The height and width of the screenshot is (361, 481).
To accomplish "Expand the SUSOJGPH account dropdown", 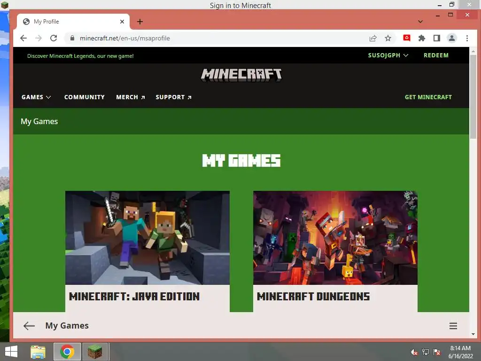I will (x=388, y=55).
